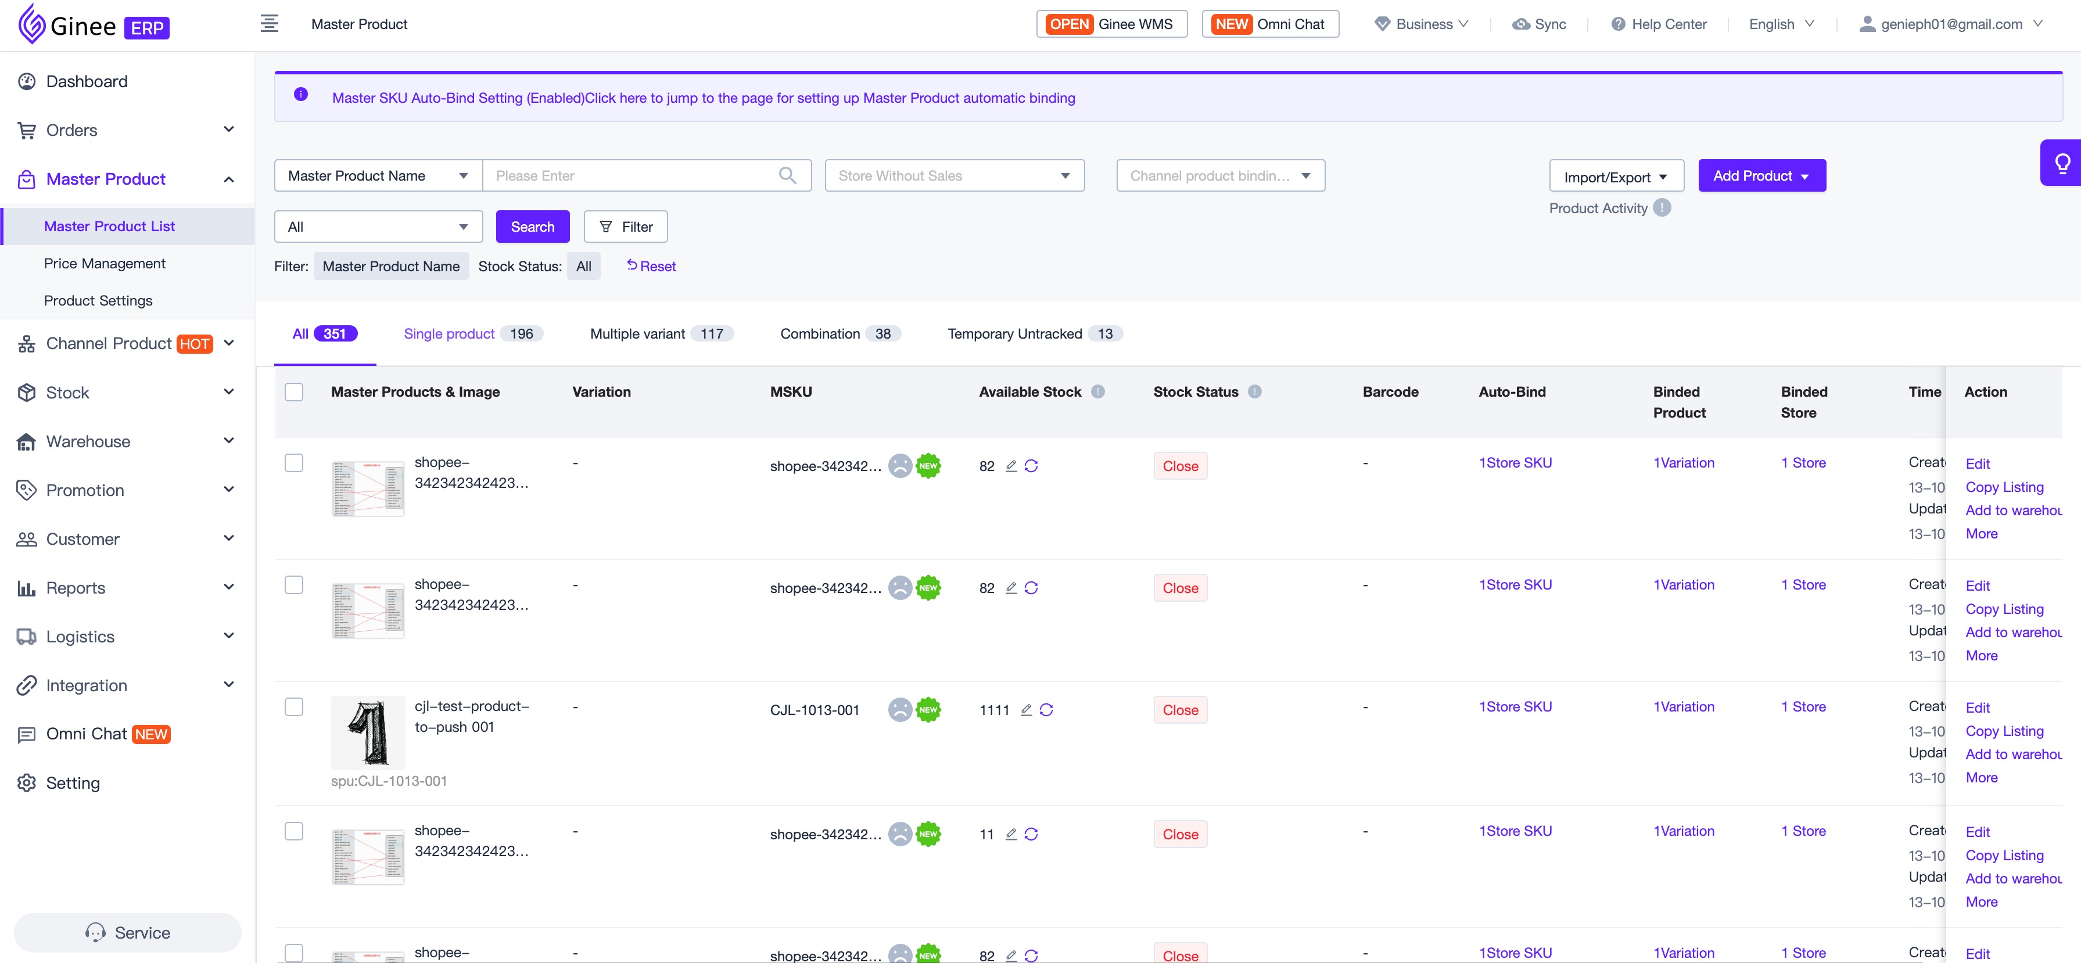
Task: Switch to Multiple variant tab
Action: point(662,333)
